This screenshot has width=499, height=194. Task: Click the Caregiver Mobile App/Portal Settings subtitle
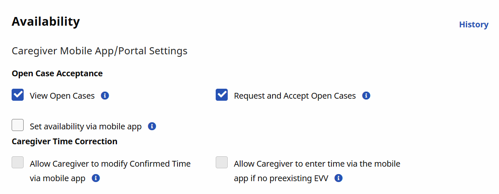(100, 51)
